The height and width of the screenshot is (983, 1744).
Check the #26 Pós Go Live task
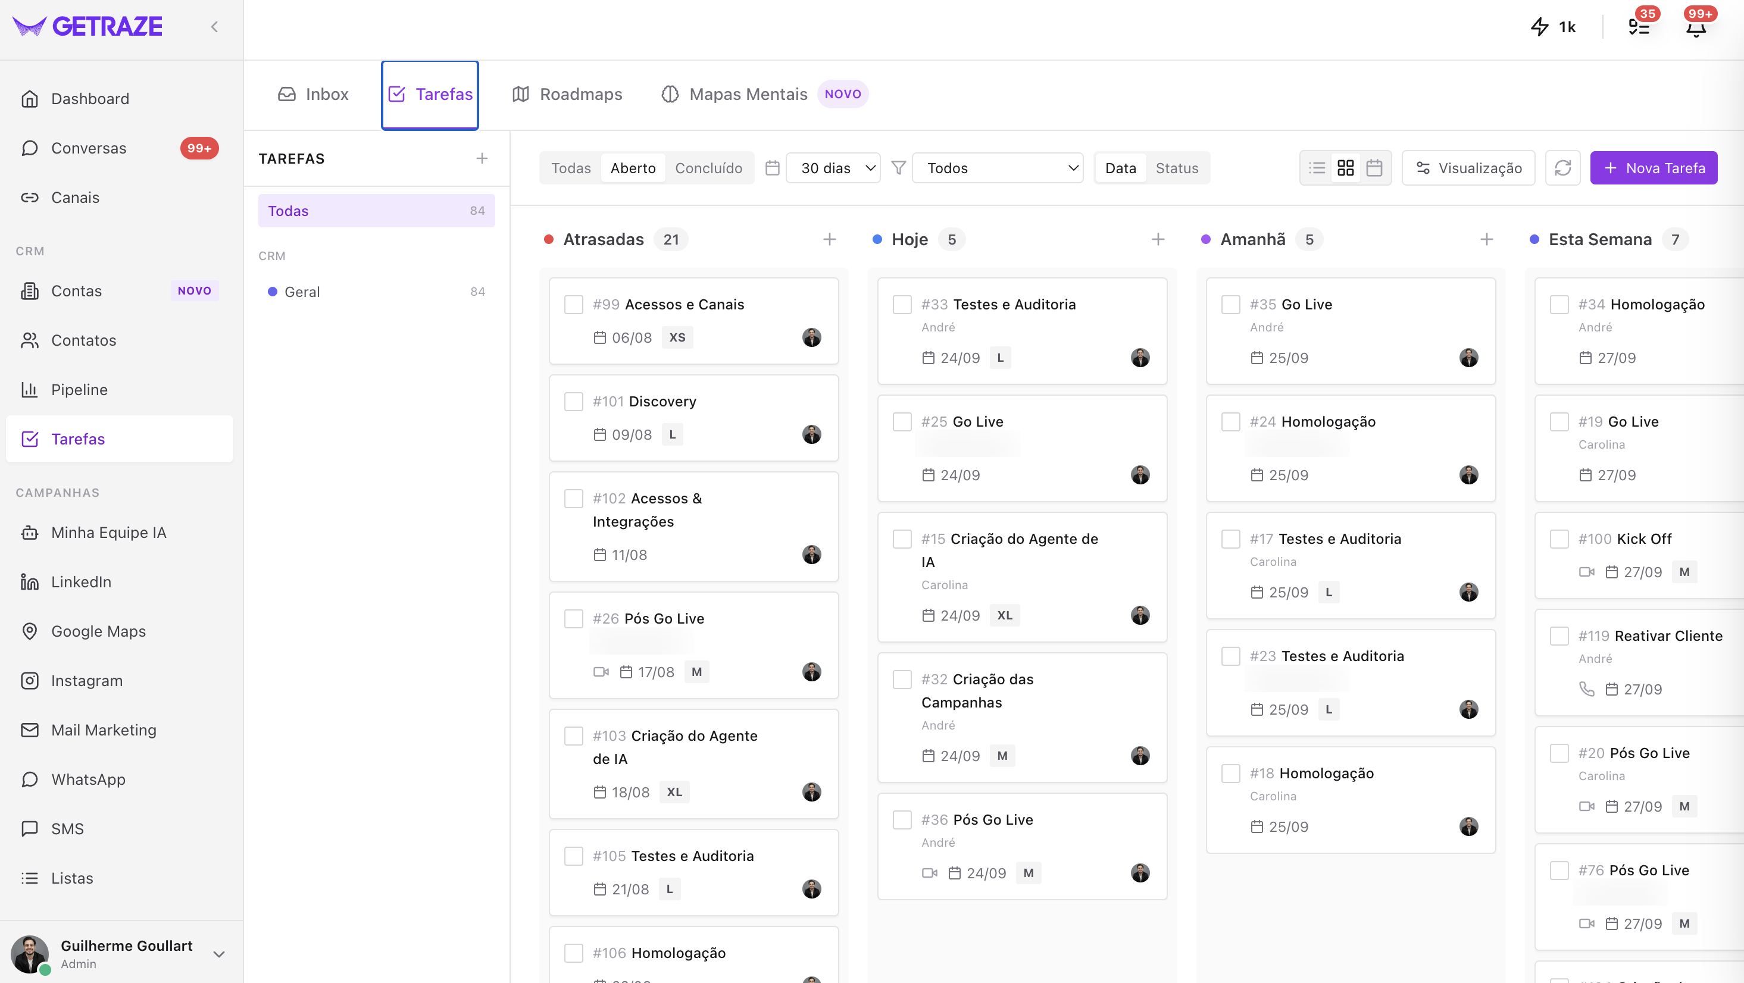(573, 619)
